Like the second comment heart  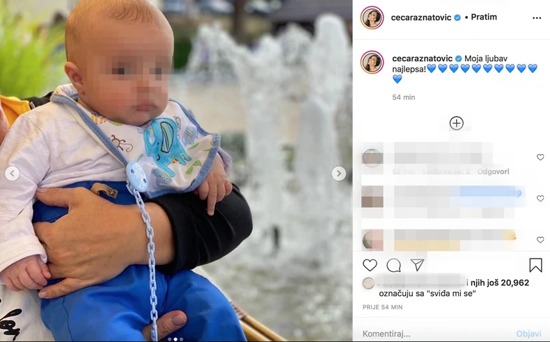[540, 199]
